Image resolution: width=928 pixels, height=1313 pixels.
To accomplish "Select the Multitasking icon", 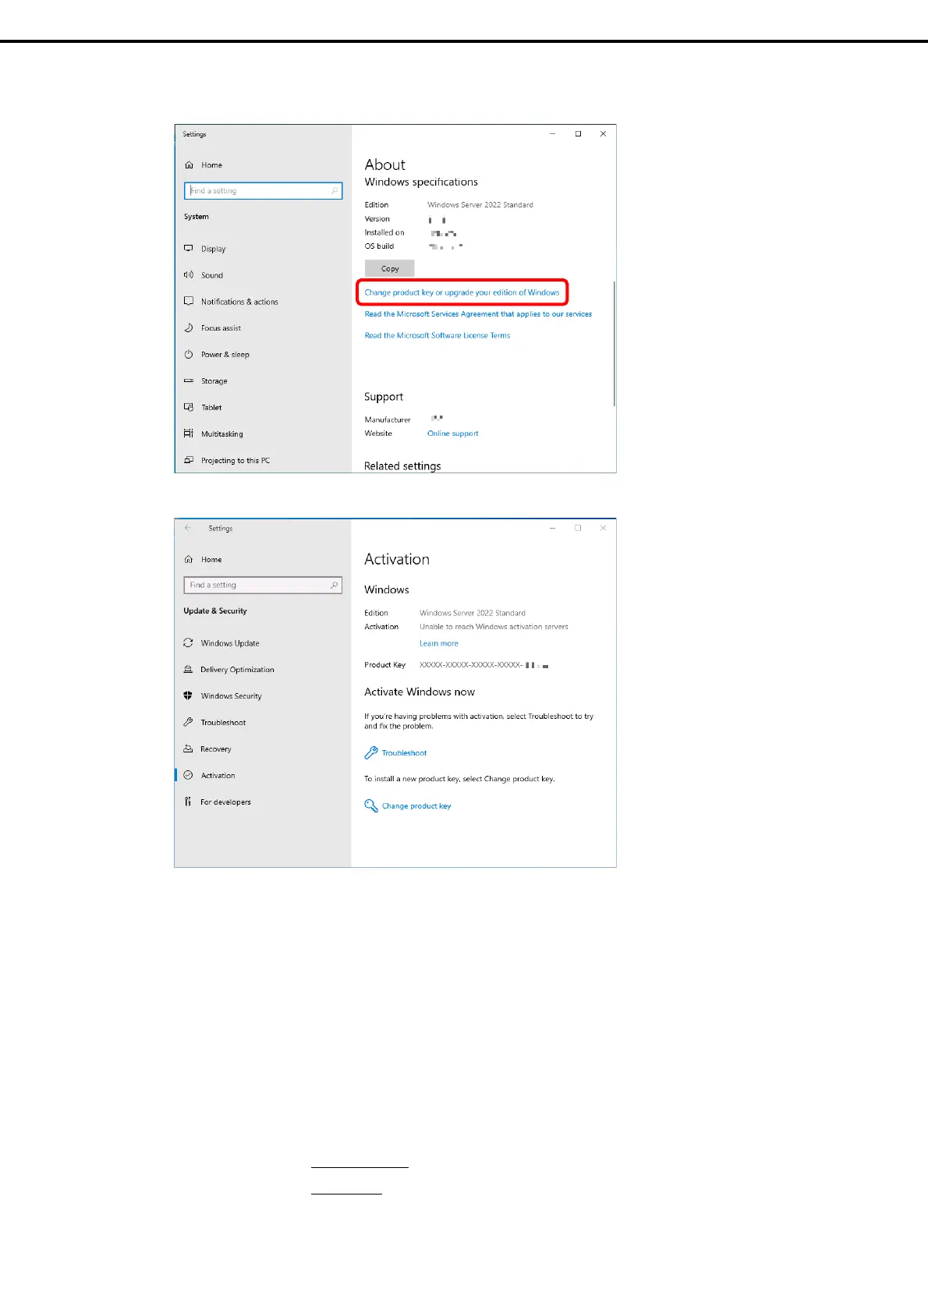I will tap(189, 434).
